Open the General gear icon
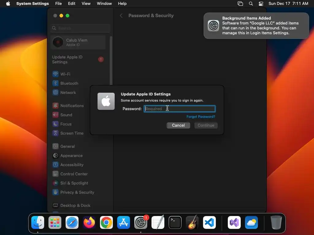Viewport: 314px width, 235px height. coord(56,146)
